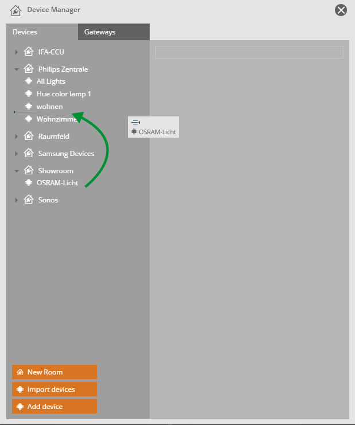This screenshot has width=355, height=425.
Task: Click the Raumfeld room house icon
Action: tap(28, 137)
